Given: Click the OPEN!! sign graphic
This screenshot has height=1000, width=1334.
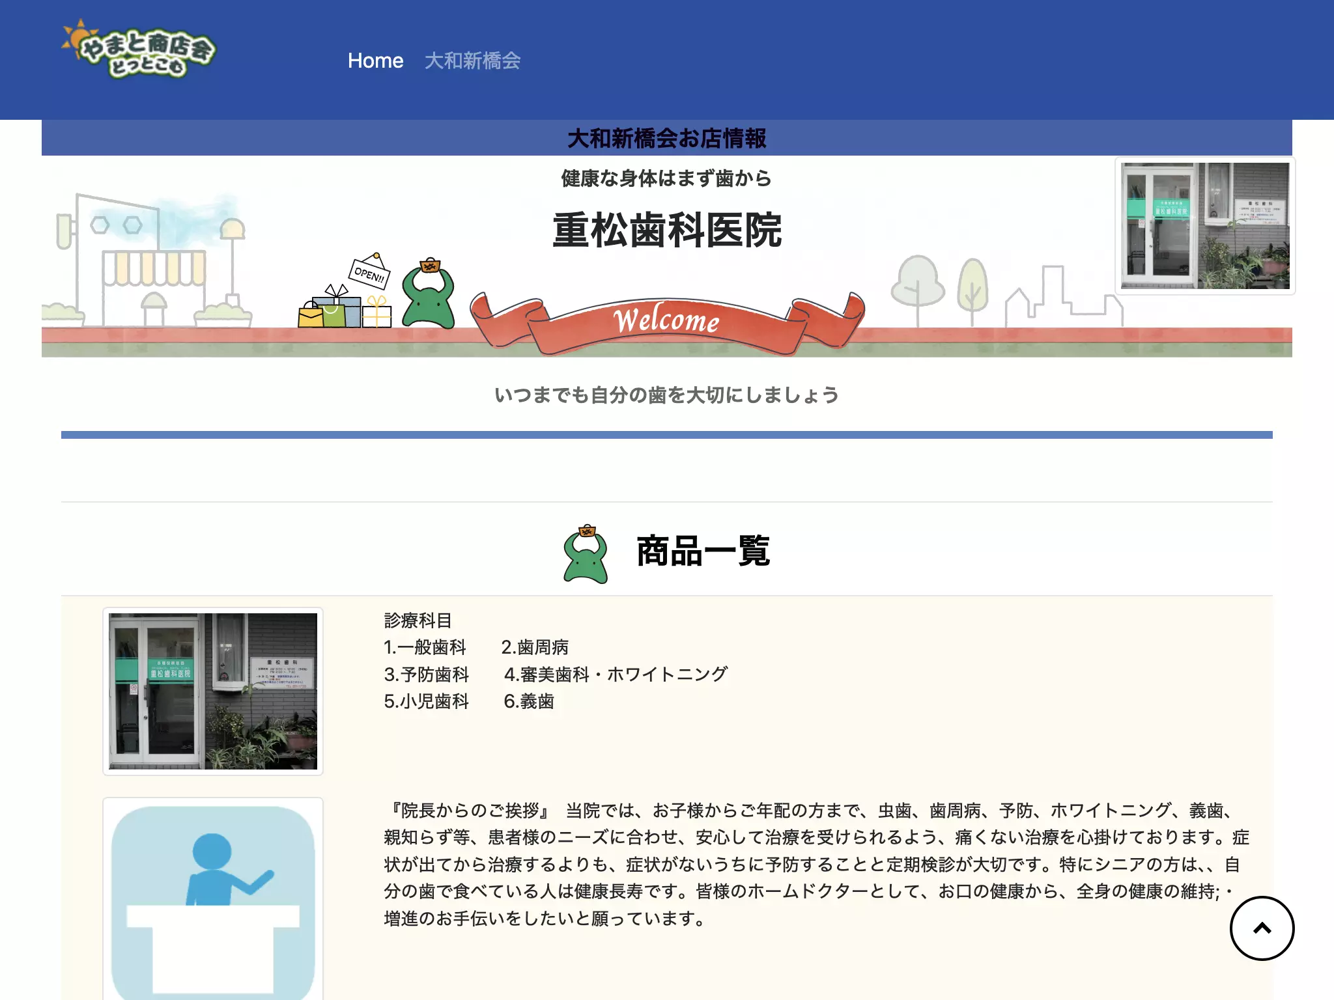Looking at the screenshot, I should (370, 271).
